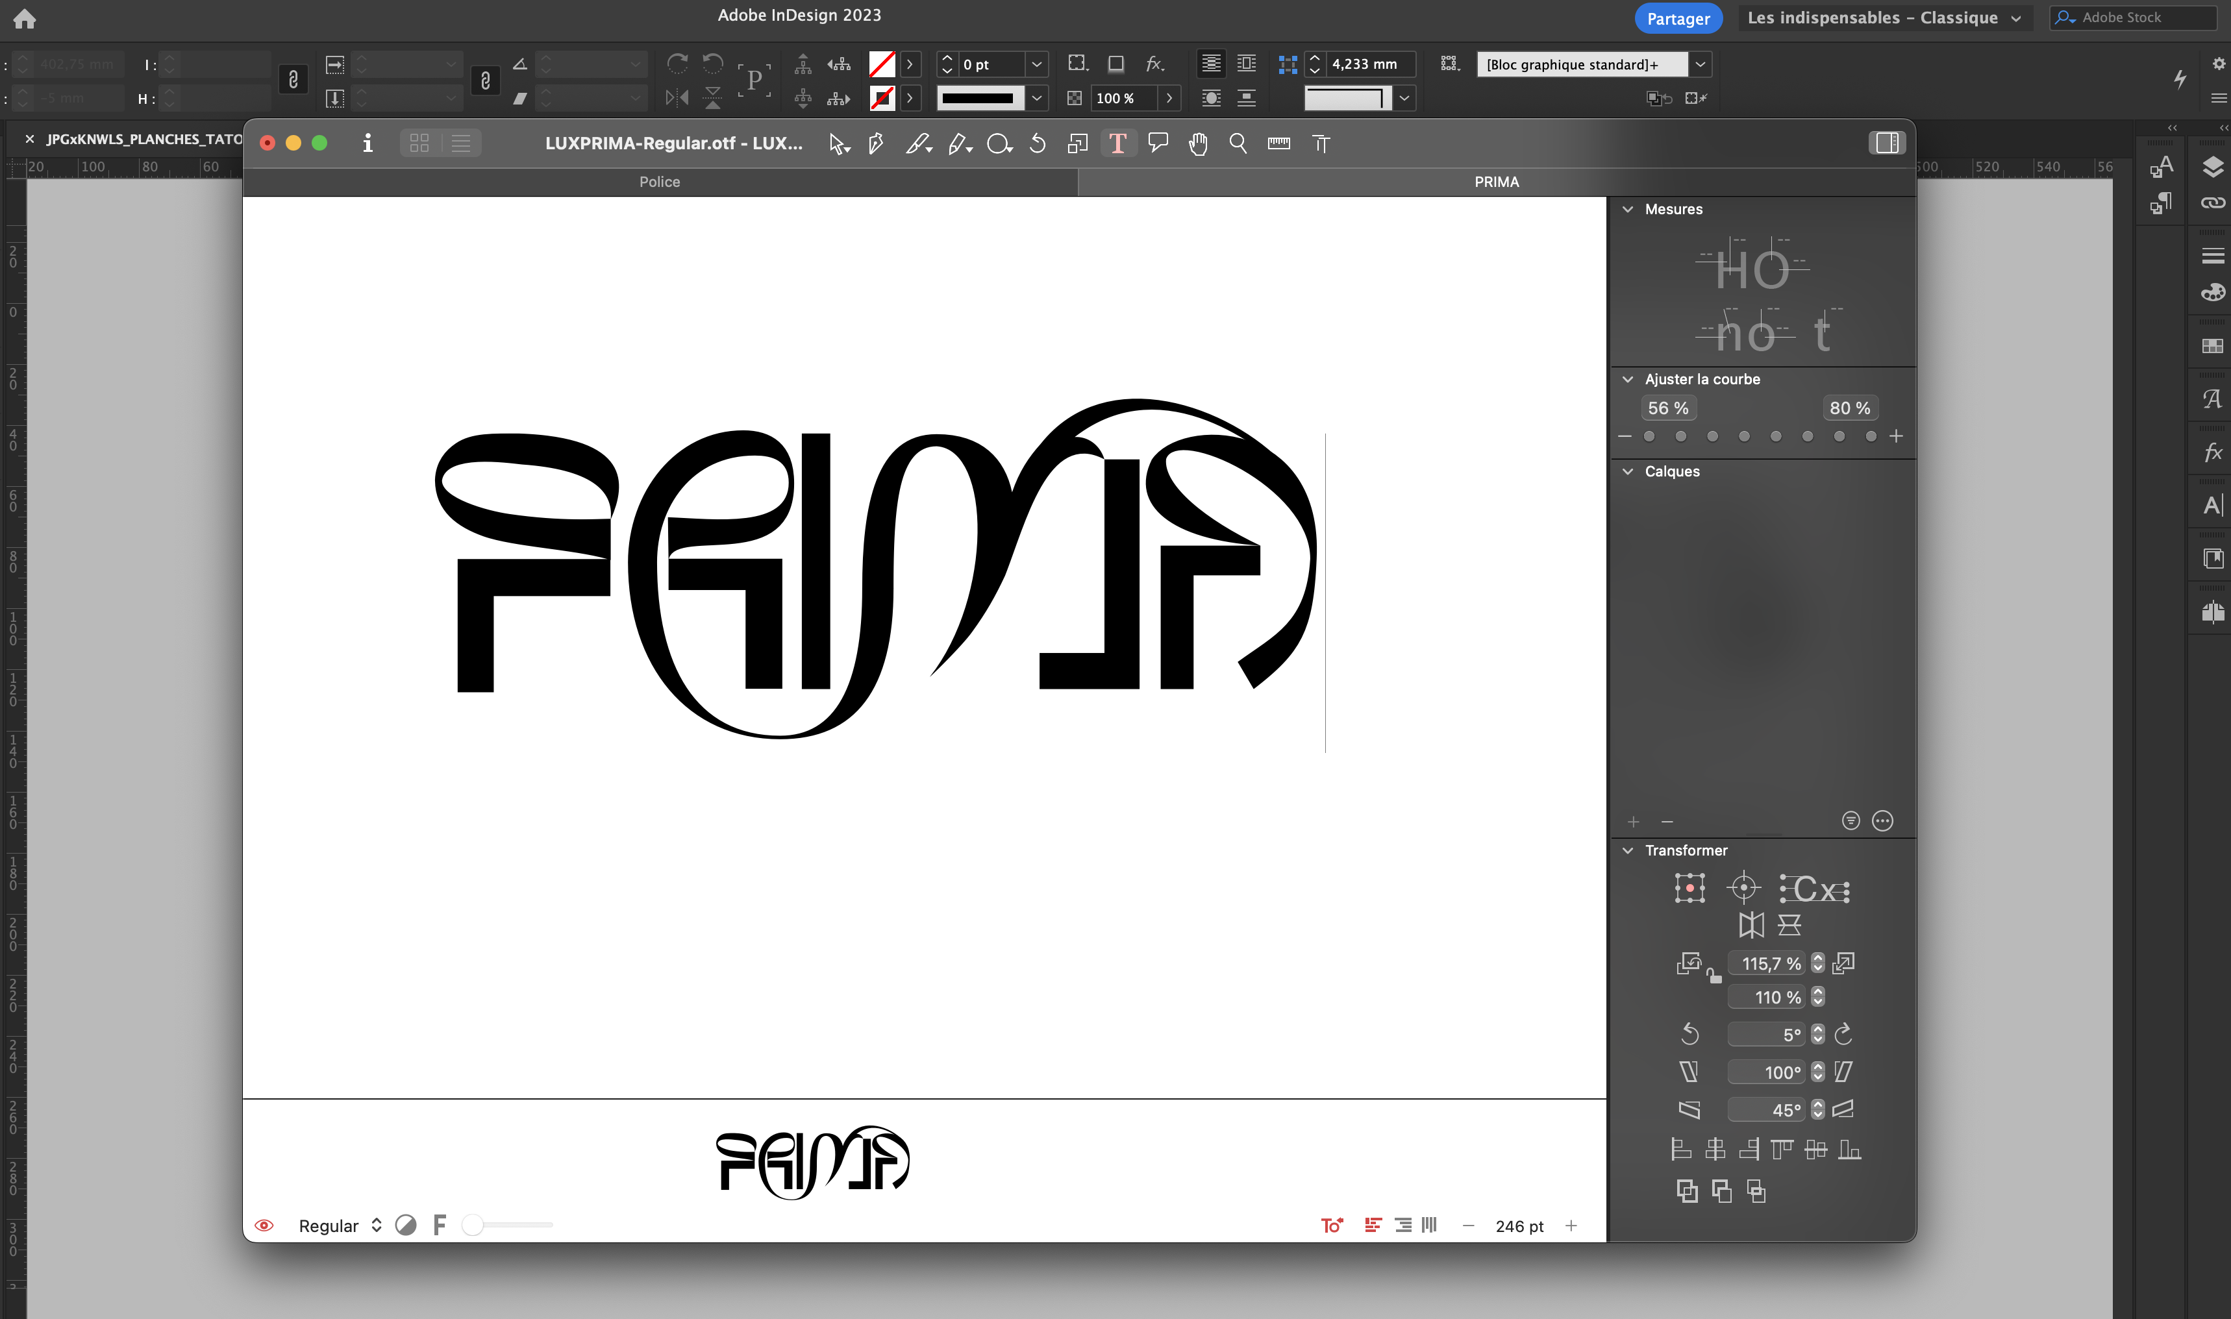Screen dimensions: 2231x1319
Task: Open InDesign Layers panel icon on right dock
Action: click(2212, 166)
